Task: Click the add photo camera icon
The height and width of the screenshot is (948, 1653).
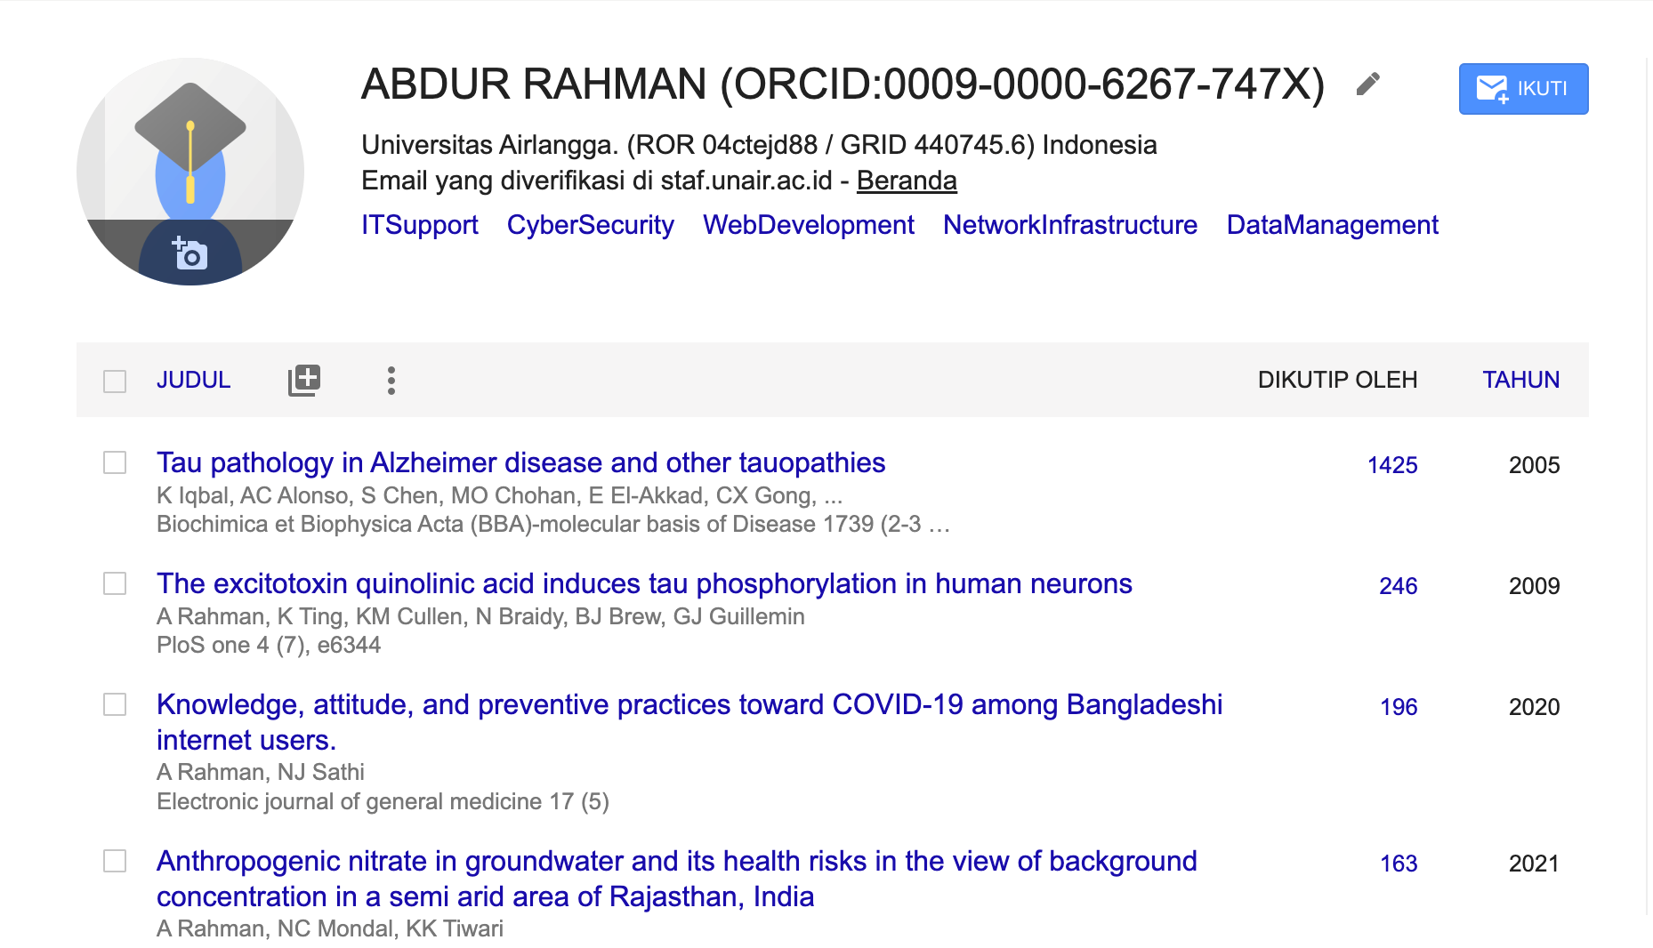Action: tap(190, 254)
